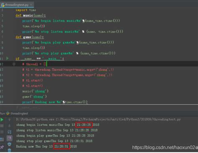Click the Run tool window label
Viewport: 198px width, 153px height.
pos(3,113)
